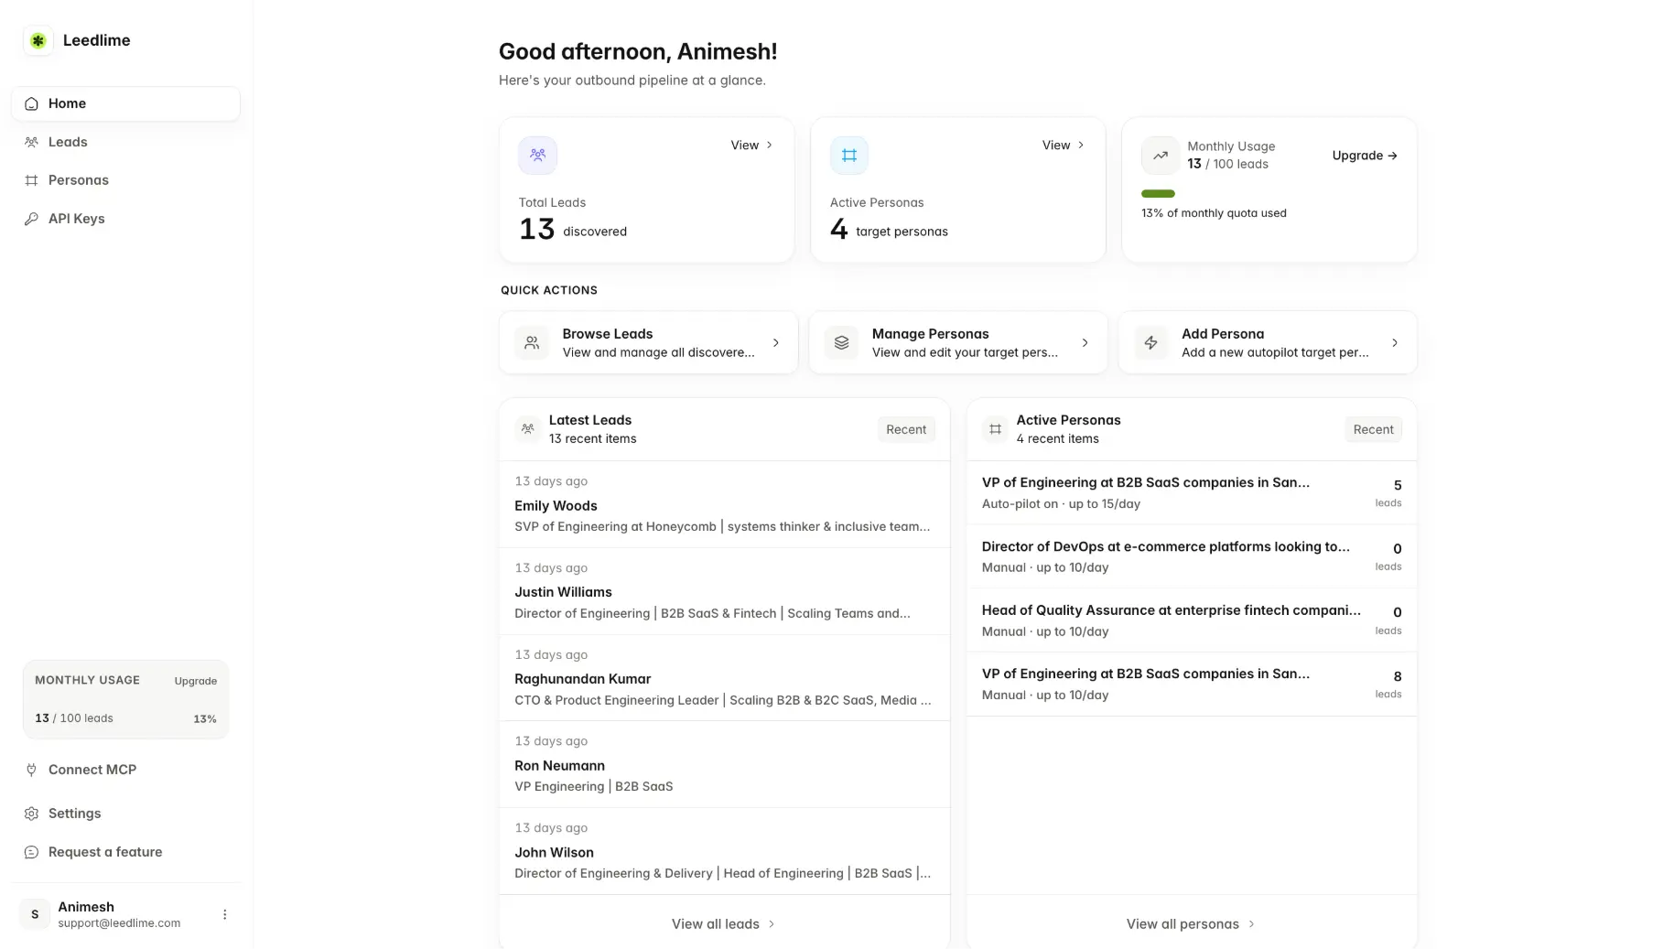Click the Active Personas card frame icon

(848, 156)
